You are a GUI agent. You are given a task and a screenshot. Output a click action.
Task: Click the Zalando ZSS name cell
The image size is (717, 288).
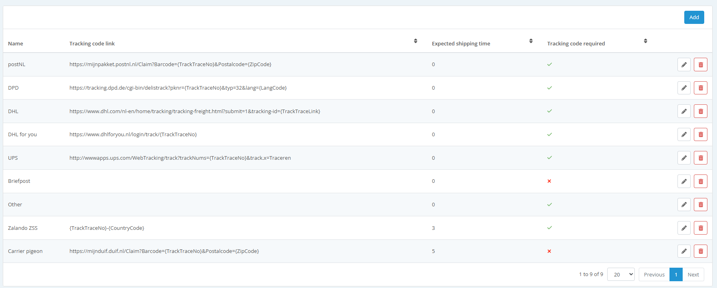click(x=23, y=228)
